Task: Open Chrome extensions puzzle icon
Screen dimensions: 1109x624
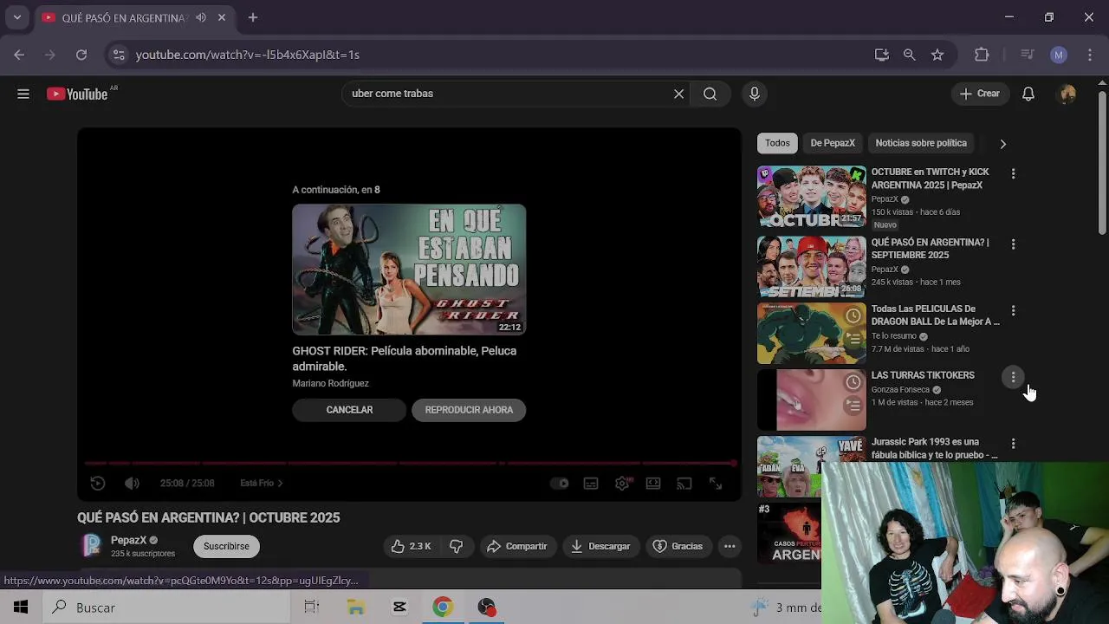Action: [x=982, y=55]
